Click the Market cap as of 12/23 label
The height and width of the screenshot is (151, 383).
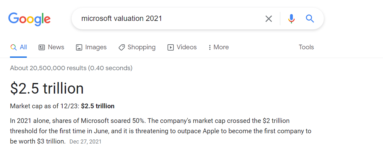[45, 106]
